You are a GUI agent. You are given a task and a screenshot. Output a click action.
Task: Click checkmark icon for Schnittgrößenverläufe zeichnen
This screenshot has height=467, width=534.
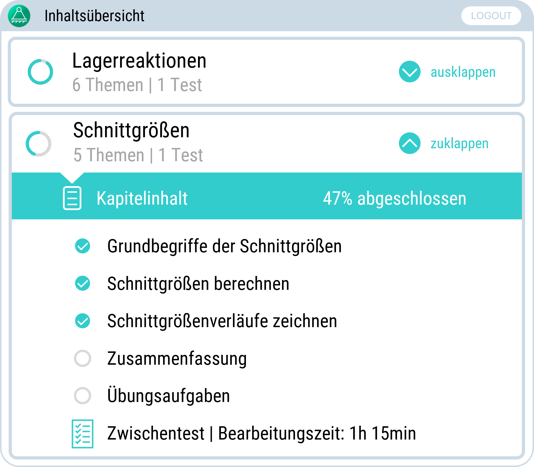coord(83,321)
